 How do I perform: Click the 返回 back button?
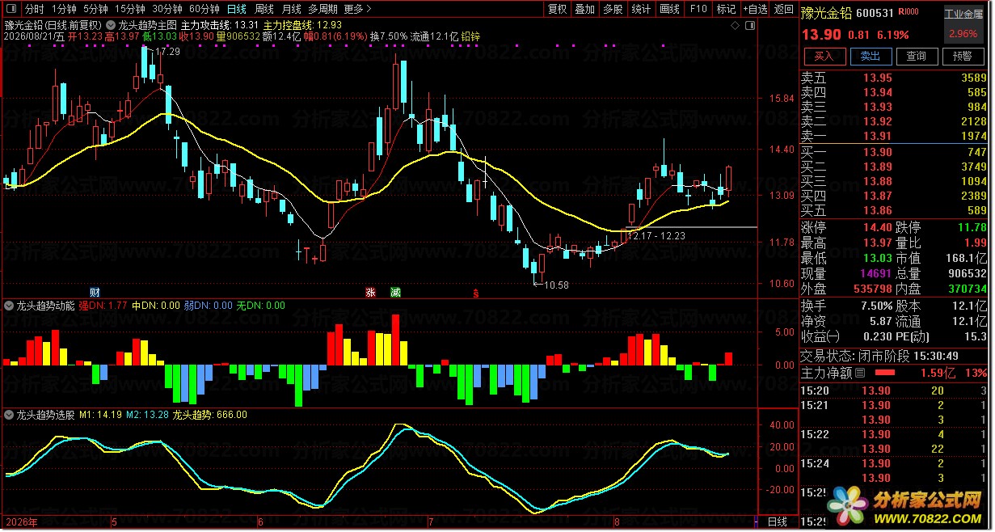tap(783, 10)
